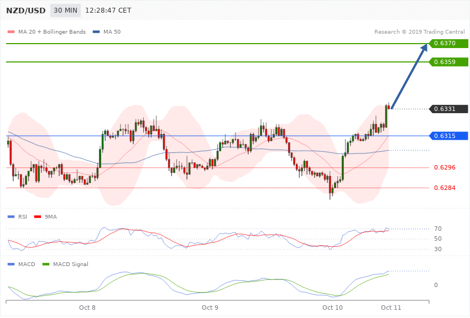Viewport: 470px width, 318px height.
Task: Click the MACD 0 axis value
Action: [436, 285]
